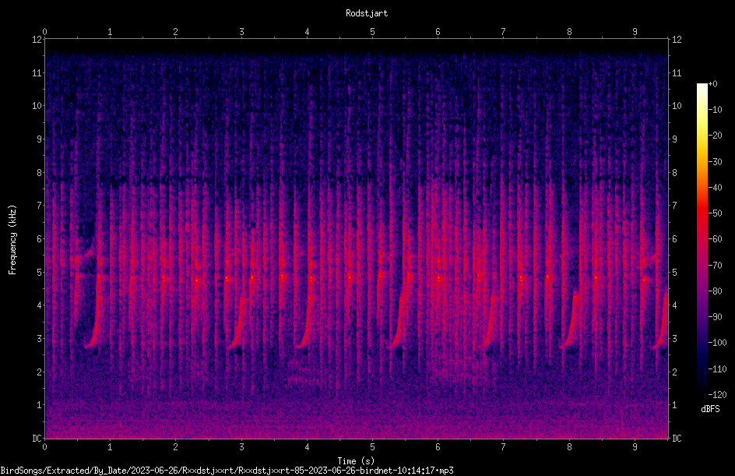Click the -70 value on the color scale
Viewport: 735px width, 476px height.
tap(716, 266)
